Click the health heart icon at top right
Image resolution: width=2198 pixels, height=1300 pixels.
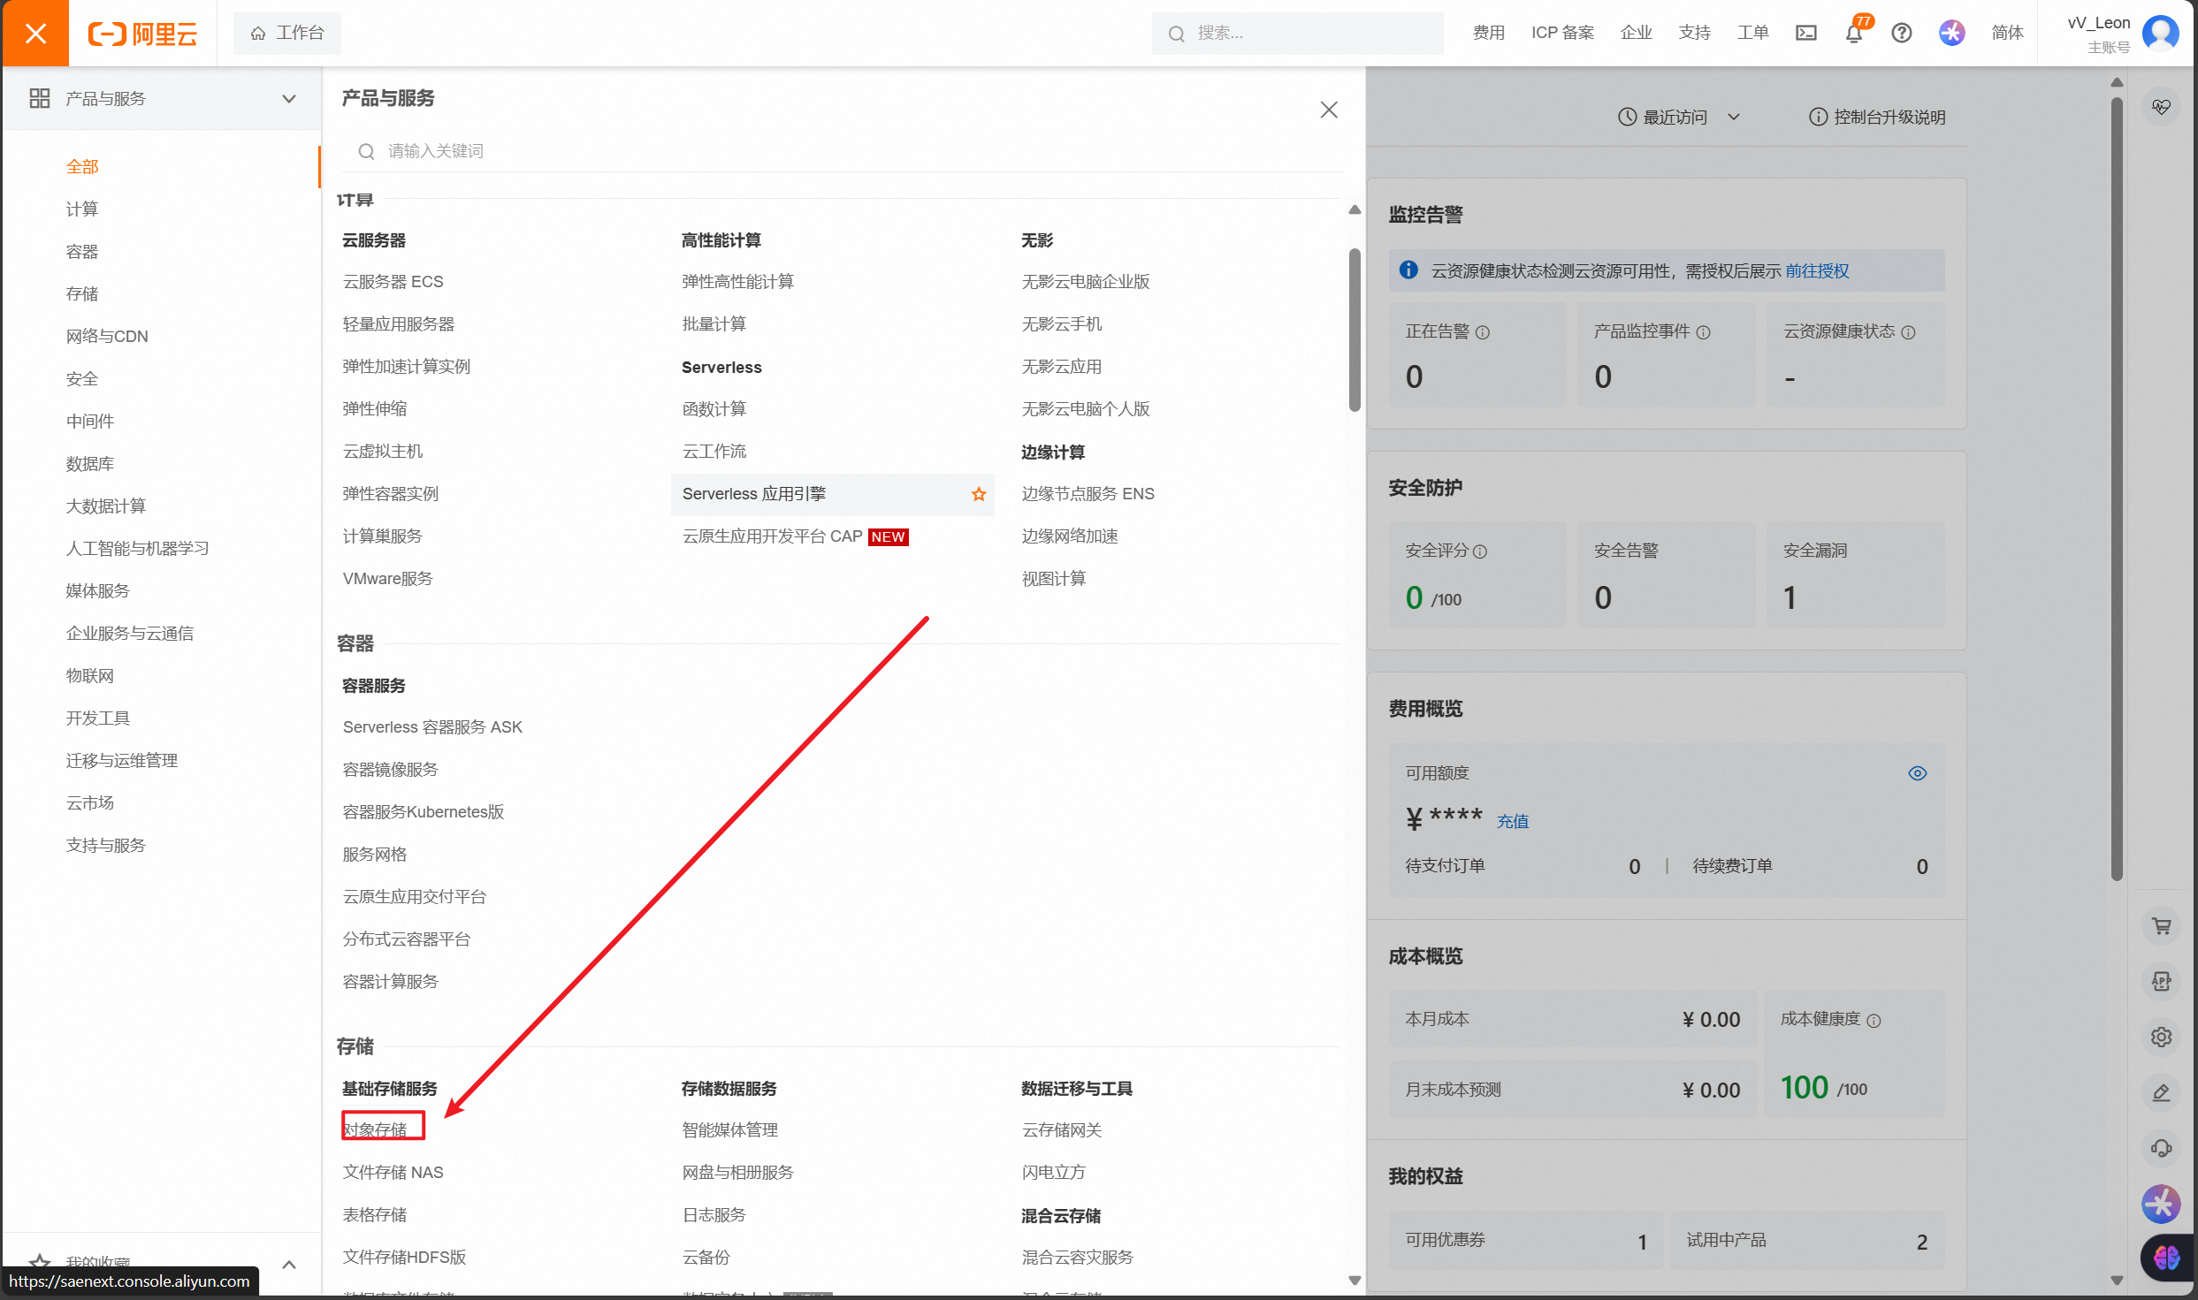2162,107
